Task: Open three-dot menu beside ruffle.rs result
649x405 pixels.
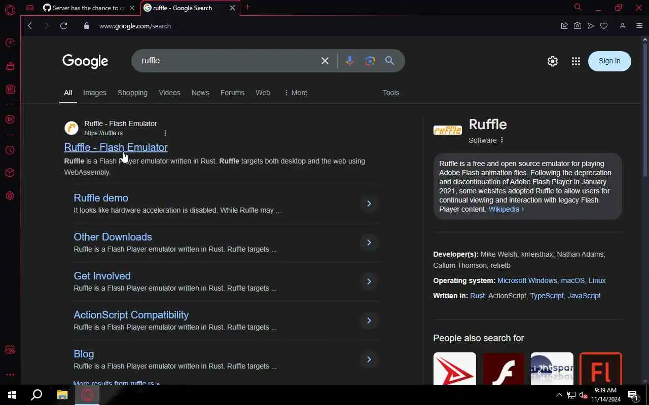Action: click(165, 133)
